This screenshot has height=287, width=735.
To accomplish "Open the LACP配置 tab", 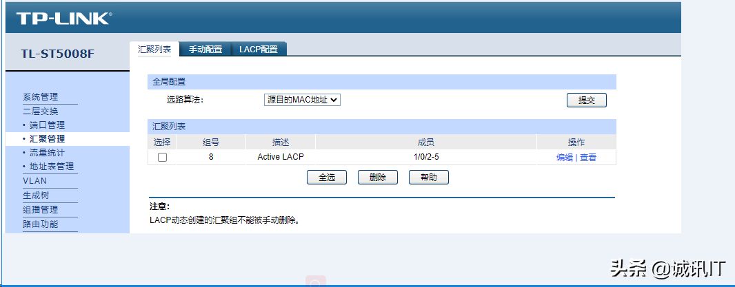I will click(x=258, y=50).
